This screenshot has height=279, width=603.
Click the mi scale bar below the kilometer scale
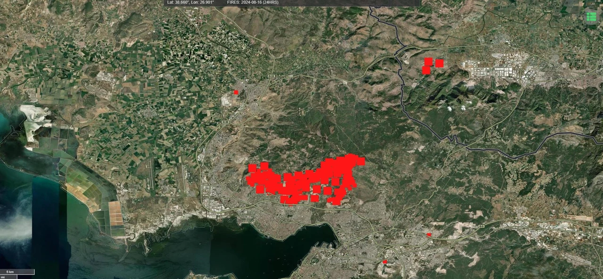pyautogui.click(x=9, y=277)
